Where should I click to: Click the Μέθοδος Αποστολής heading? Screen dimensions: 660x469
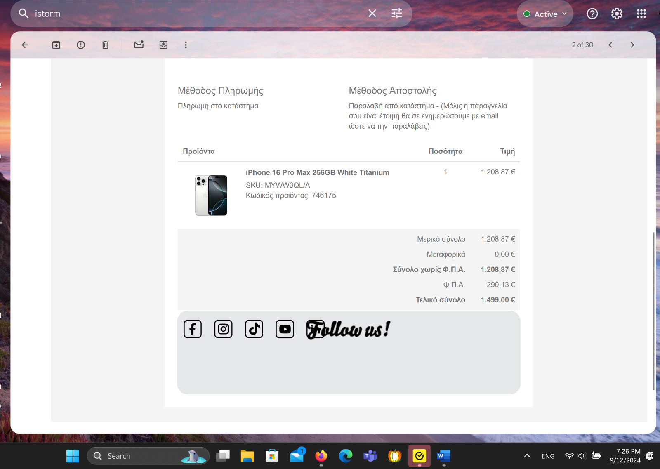393,91
